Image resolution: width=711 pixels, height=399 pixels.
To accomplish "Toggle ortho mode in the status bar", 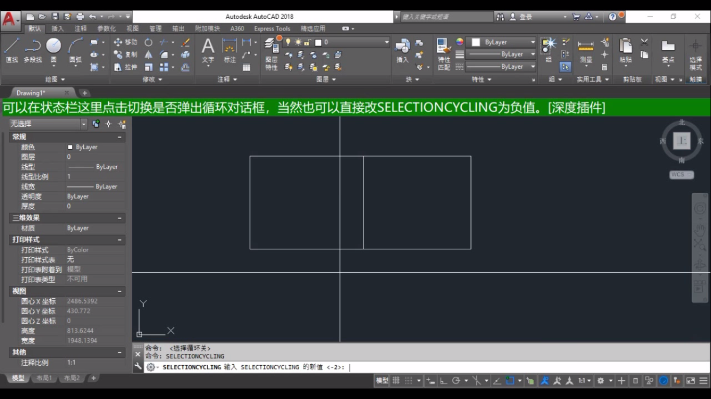I will (443, 380).
